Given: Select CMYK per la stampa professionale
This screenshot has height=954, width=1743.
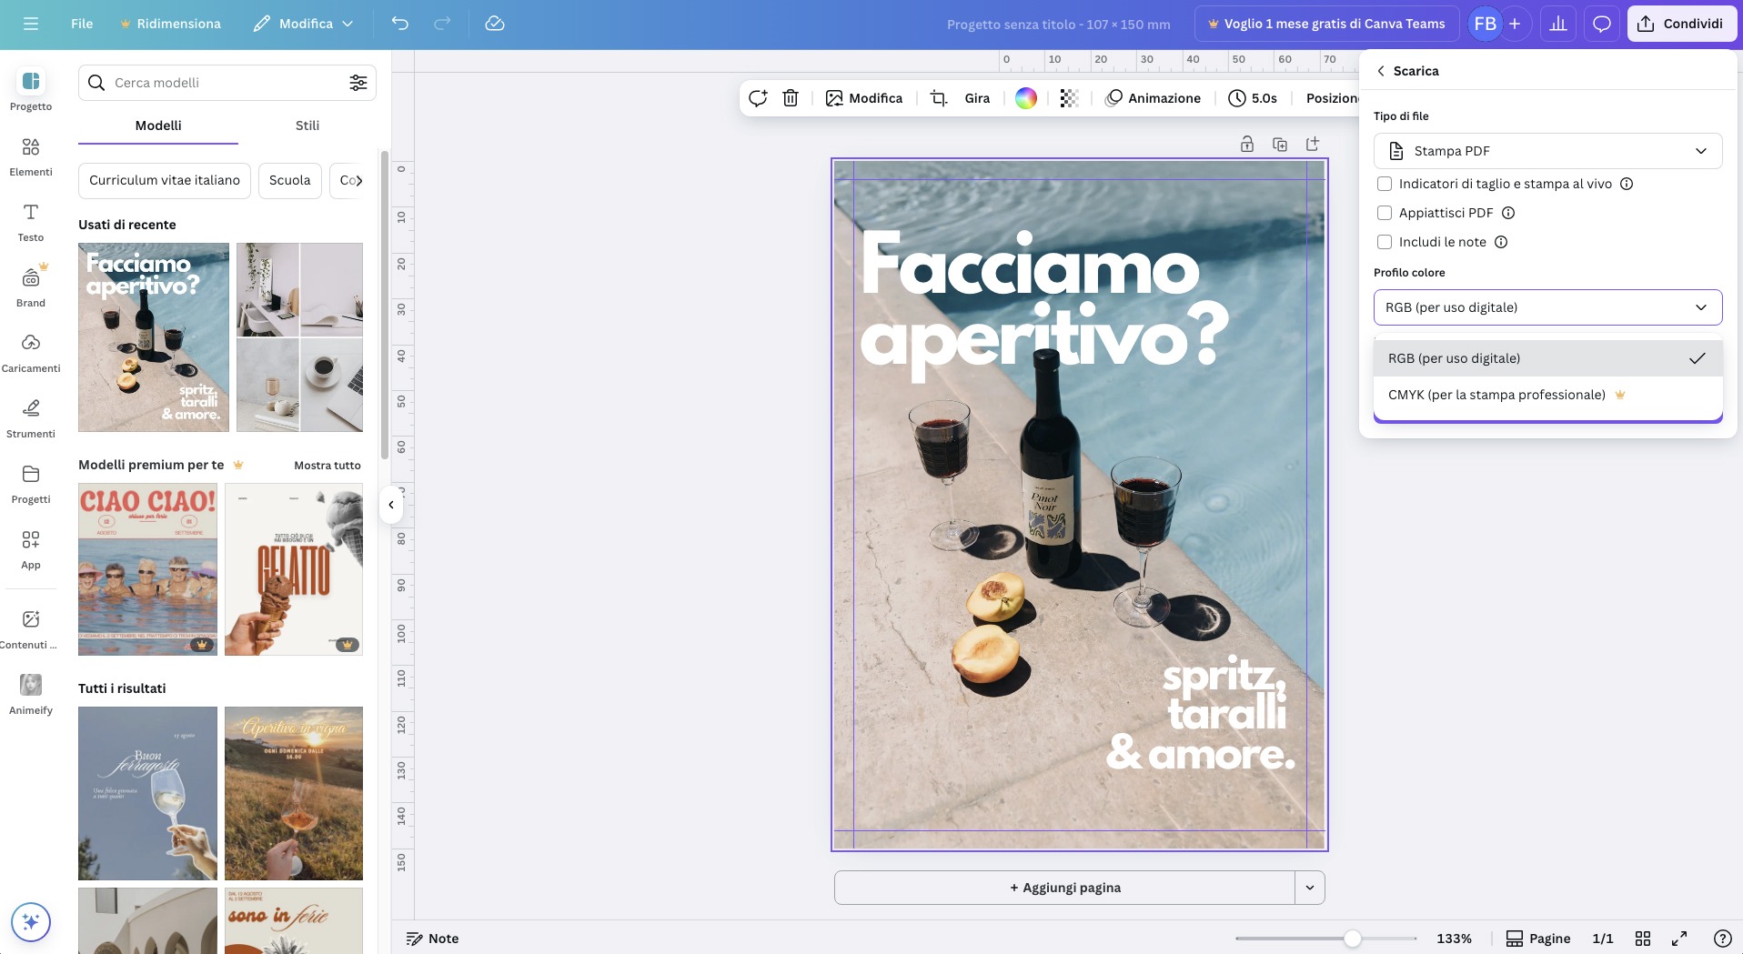Looking at the screenshot, I should point(1496,395).
